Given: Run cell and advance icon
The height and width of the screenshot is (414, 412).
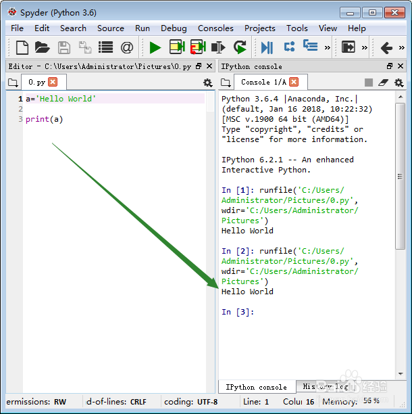Looking at the screenshot, I should pos(198,47).
